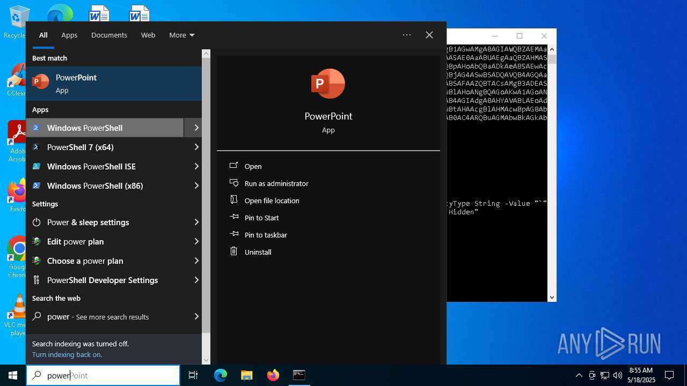Open Choose a power plan setting
This screenshot has width=687, height=386.
tap(105, 261)
